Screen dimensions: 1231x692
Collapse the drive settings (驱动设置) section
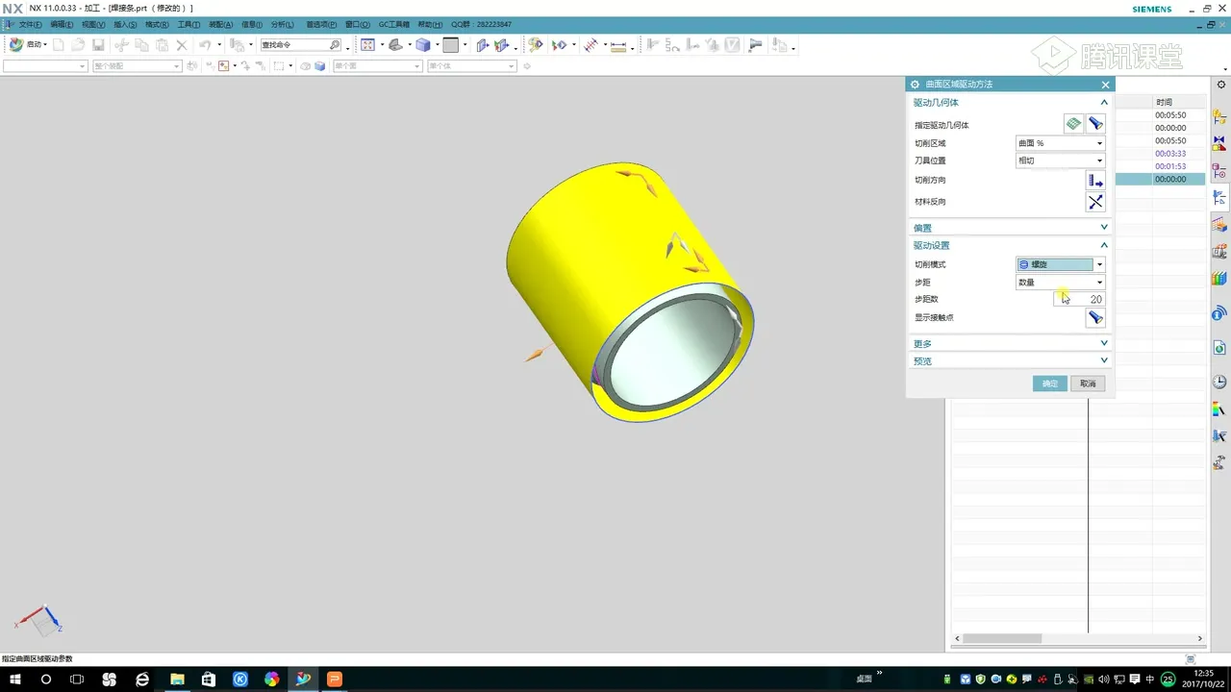point(1104,245)
